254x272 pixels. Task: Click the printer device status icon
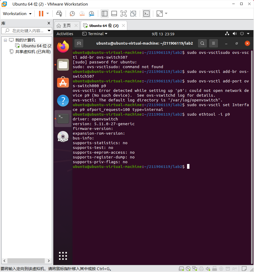[201, 269]
